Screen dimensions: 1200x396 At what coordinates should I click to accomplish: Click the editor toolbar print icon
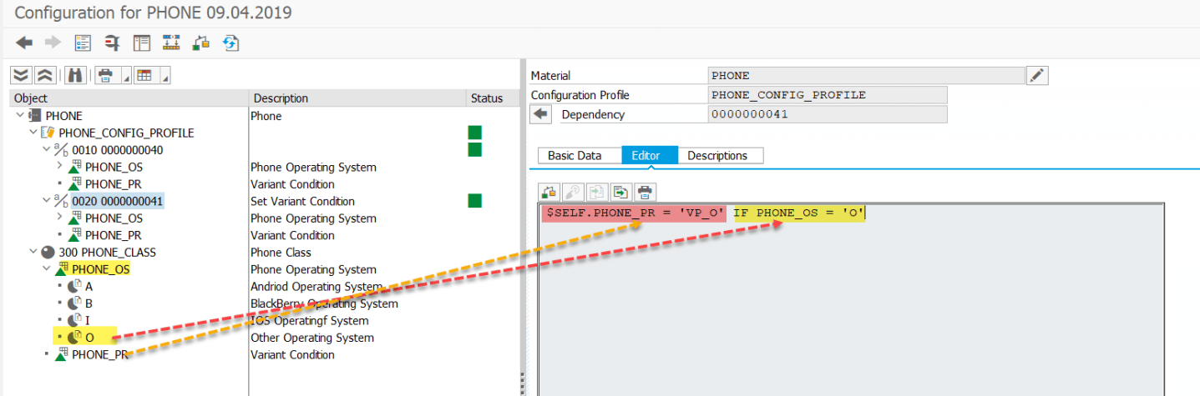pyautogui.click(x=646, y=192)
